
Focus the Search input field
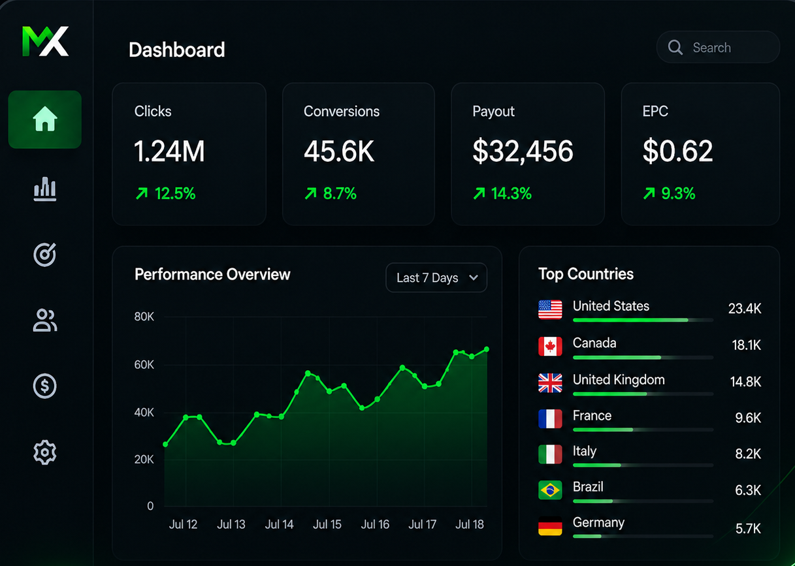point(718,48)
